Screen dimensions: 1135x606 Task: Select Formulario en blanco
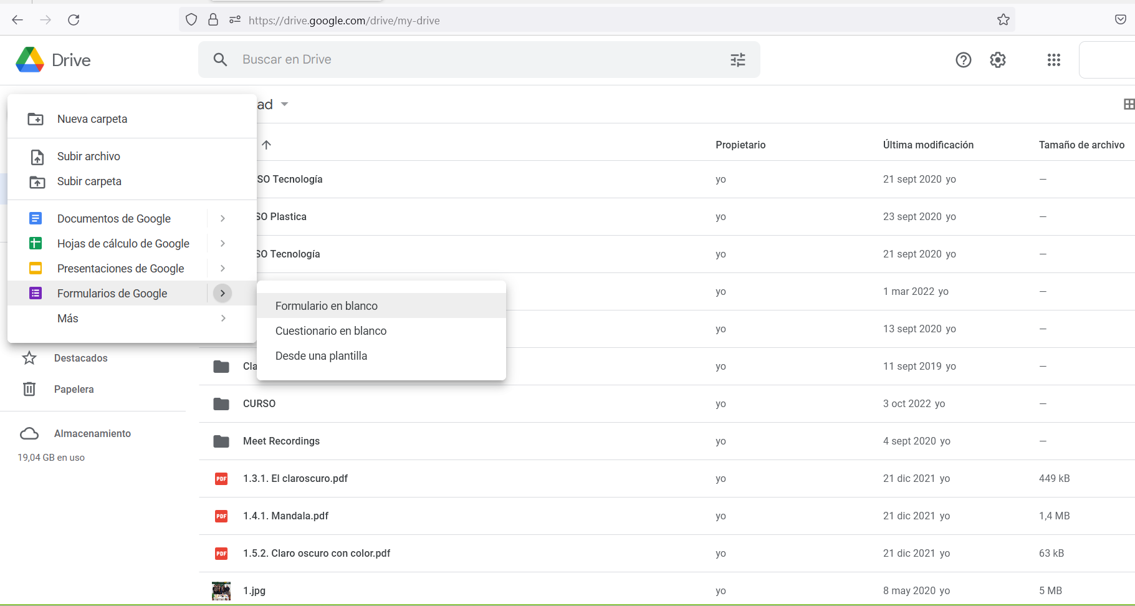click(327, 305)
